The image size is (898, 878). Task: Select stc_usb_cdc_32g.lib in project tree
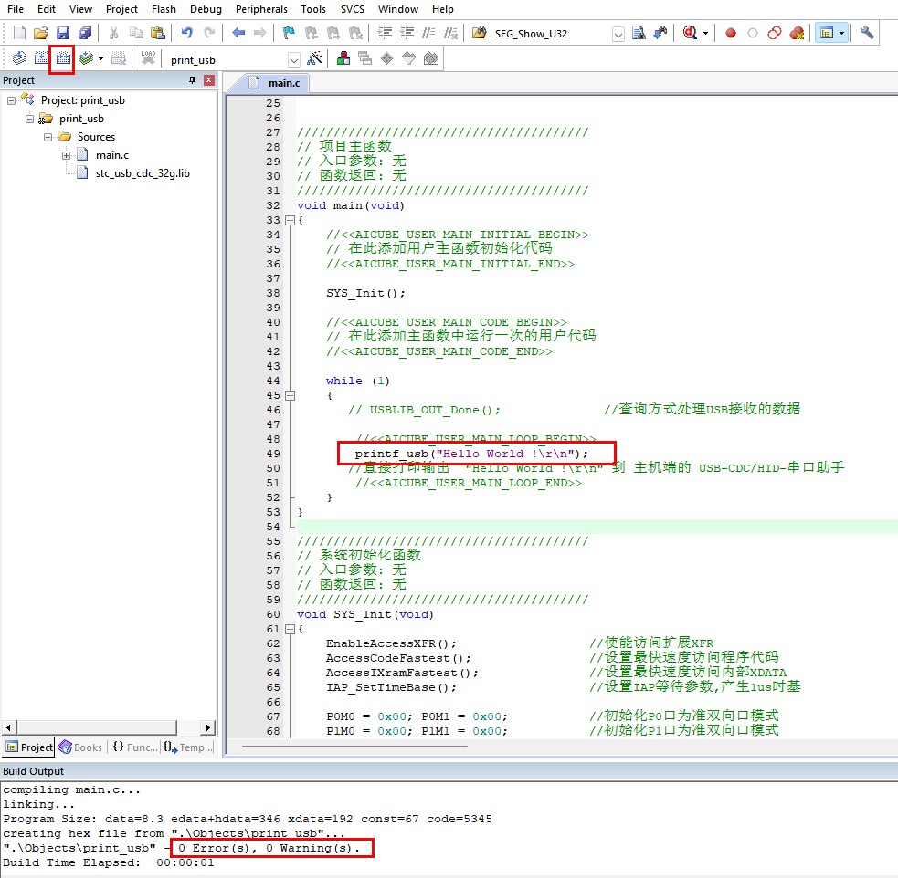(143, 173)
